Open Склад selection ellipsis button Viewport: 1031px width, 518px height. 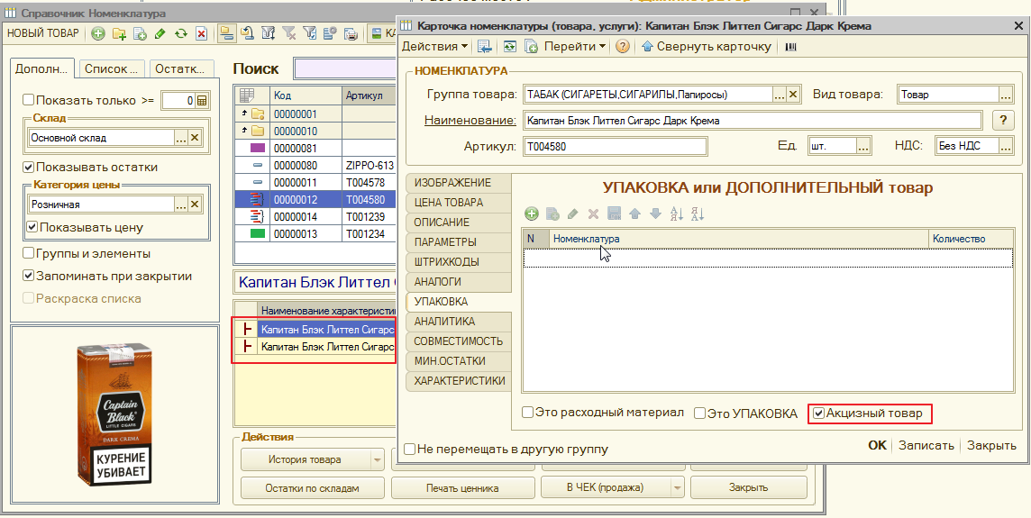click(x=181, y=138)
